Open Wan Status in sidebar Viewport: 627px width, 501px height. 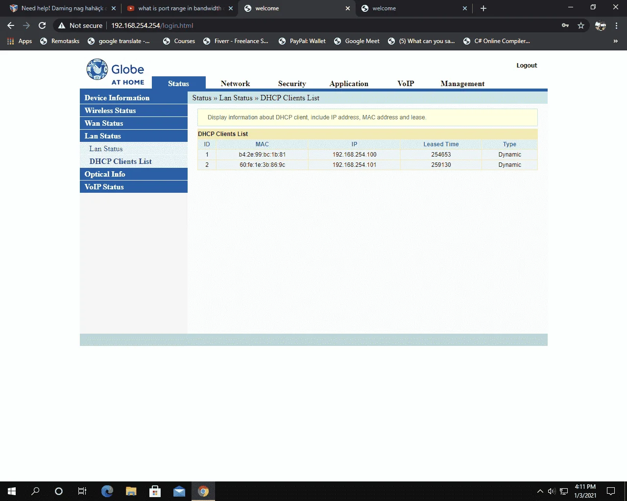134,123
